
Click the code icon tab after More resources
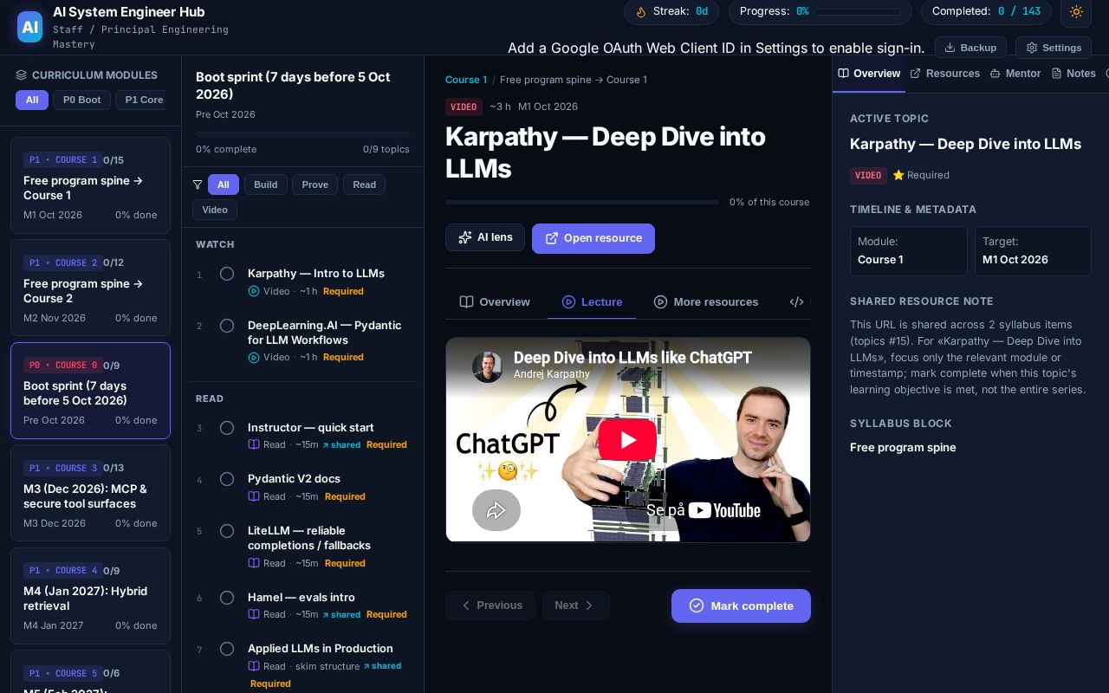(x=797, y=301)
